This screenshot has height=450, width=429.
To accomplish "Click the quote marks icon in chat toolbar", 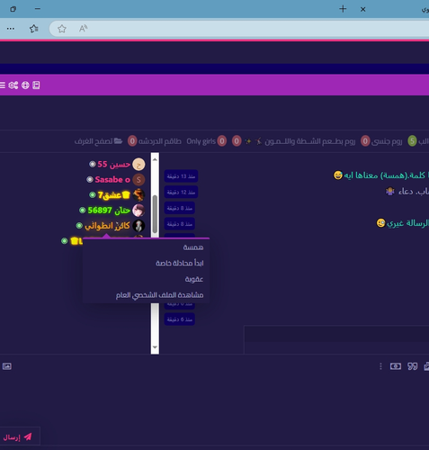I will (x=413, y=366).
